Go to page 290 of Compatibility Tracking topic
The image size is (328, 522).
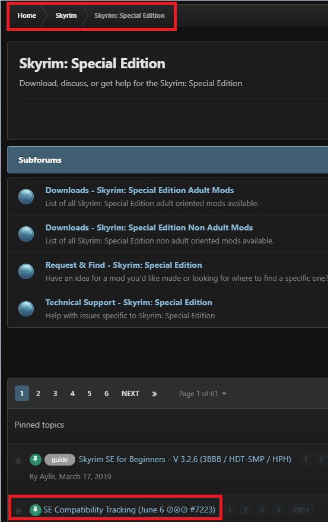[x=301, y=510]
